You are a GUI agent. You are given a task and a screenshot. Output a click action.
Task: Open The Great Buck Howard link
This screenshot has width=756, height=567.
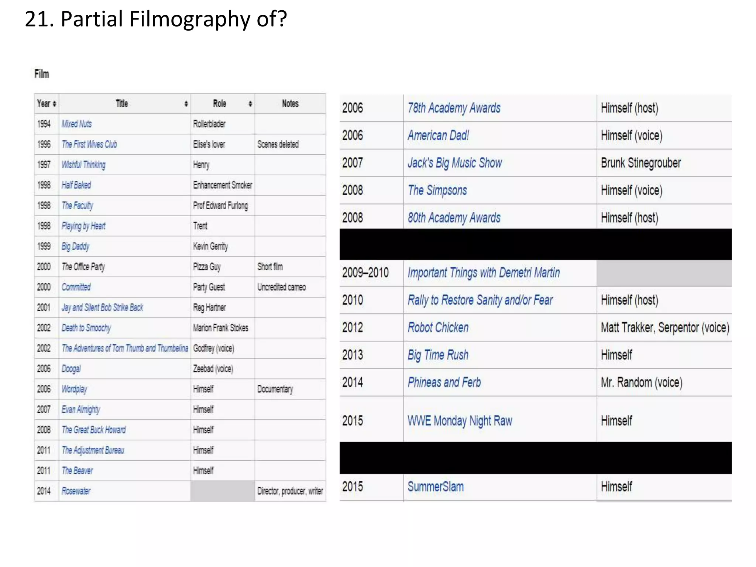[94, 430]
